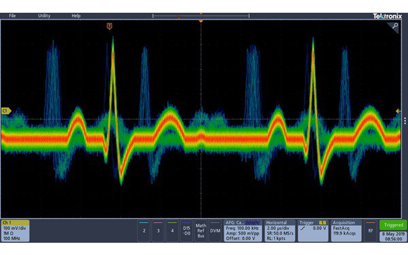
Task: Open the Ch 1 settings badge
Action: coord(15,231)
